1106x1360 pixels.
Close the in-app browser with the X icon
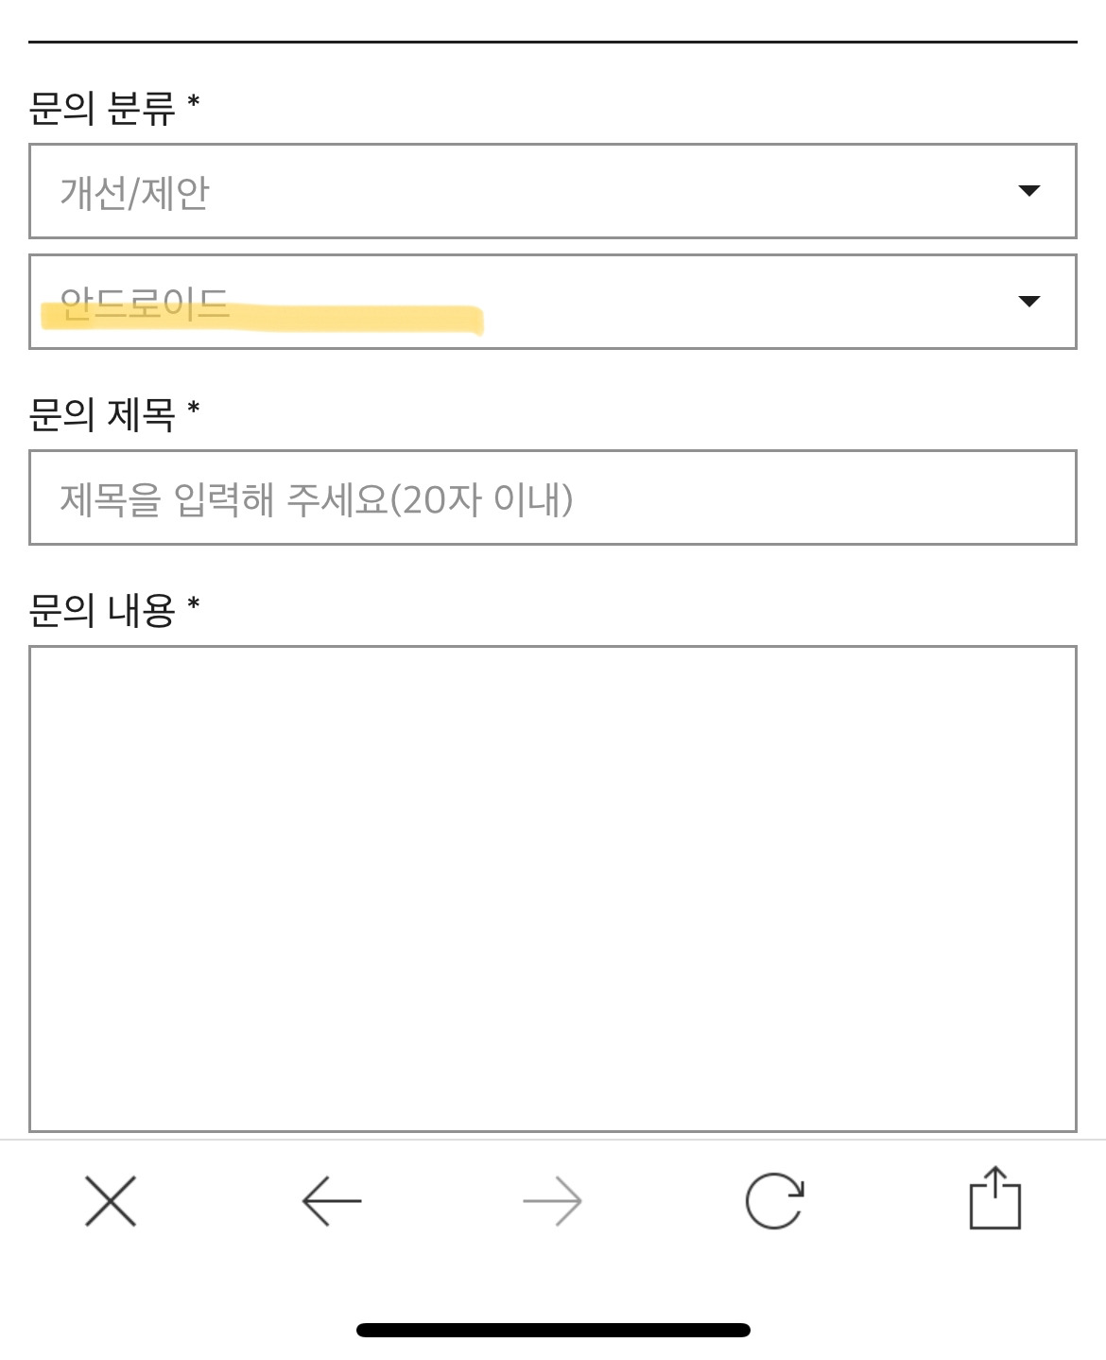coord(111,1201)
